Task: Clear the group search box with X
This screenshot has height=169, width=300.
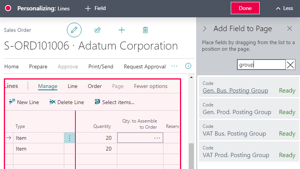Action: (291, 65)
